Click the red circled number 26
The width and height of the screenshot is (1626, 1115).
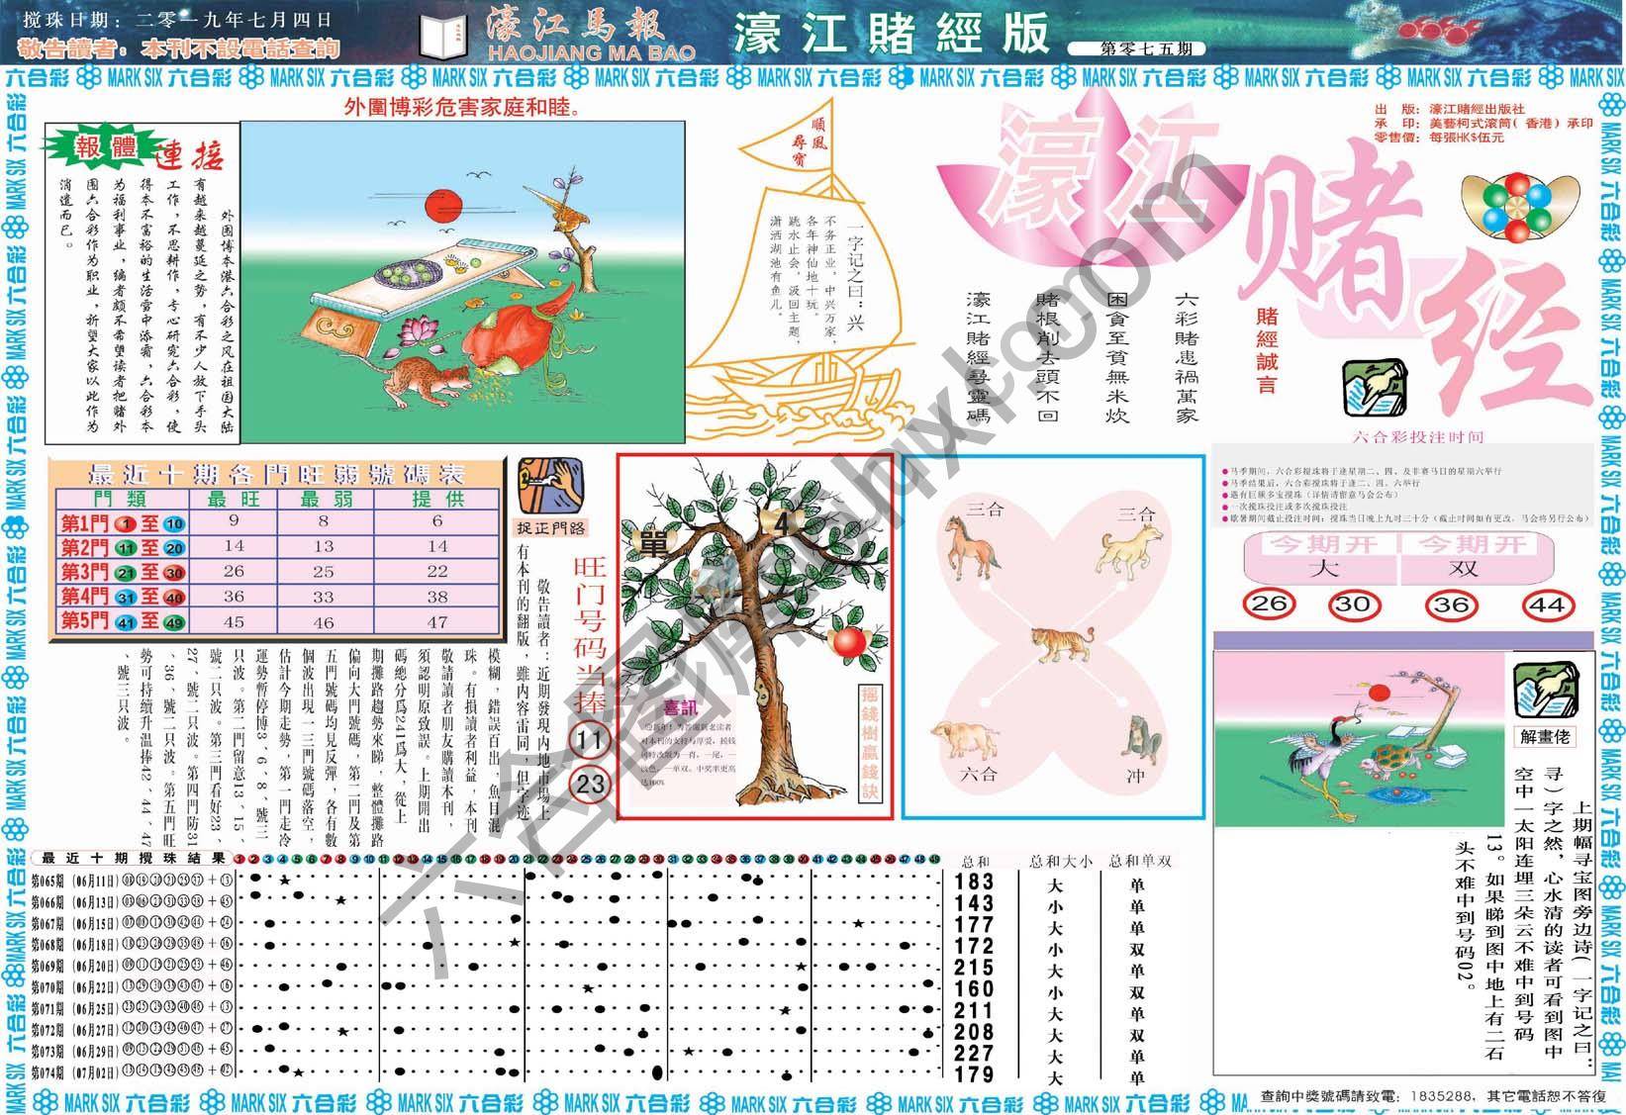click(1270, 604)
